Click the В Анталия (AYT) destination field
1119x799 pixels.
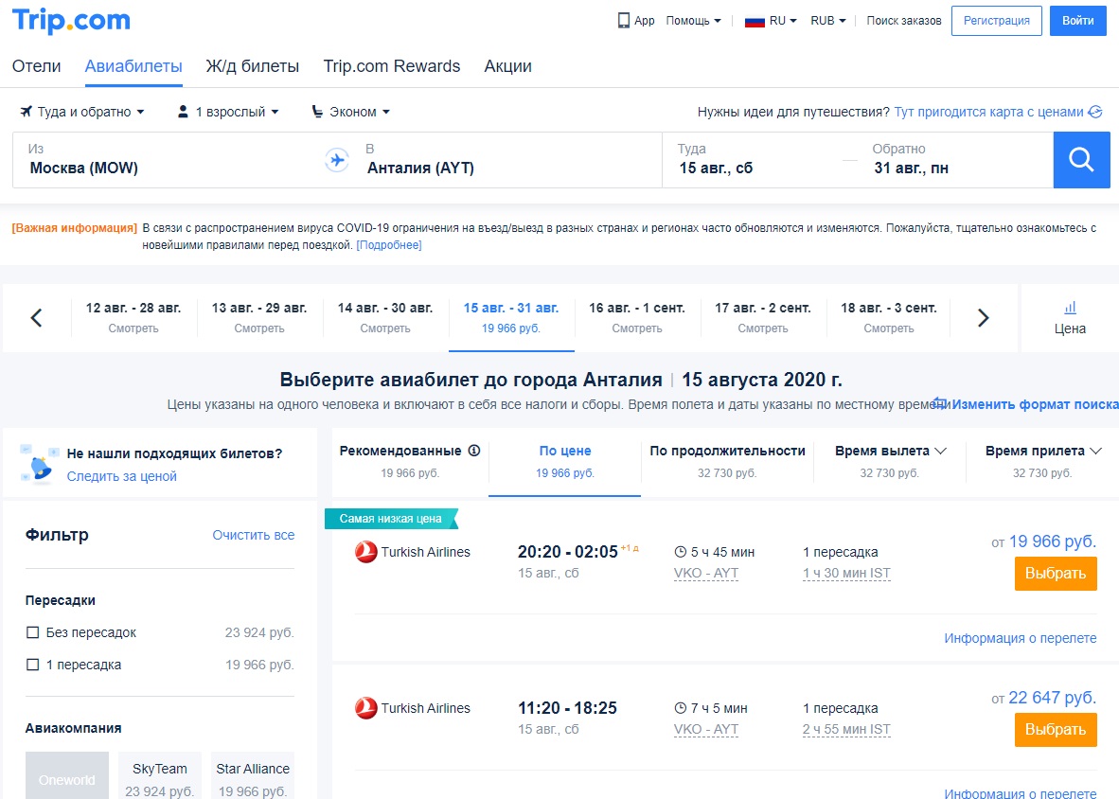[506, 160]
